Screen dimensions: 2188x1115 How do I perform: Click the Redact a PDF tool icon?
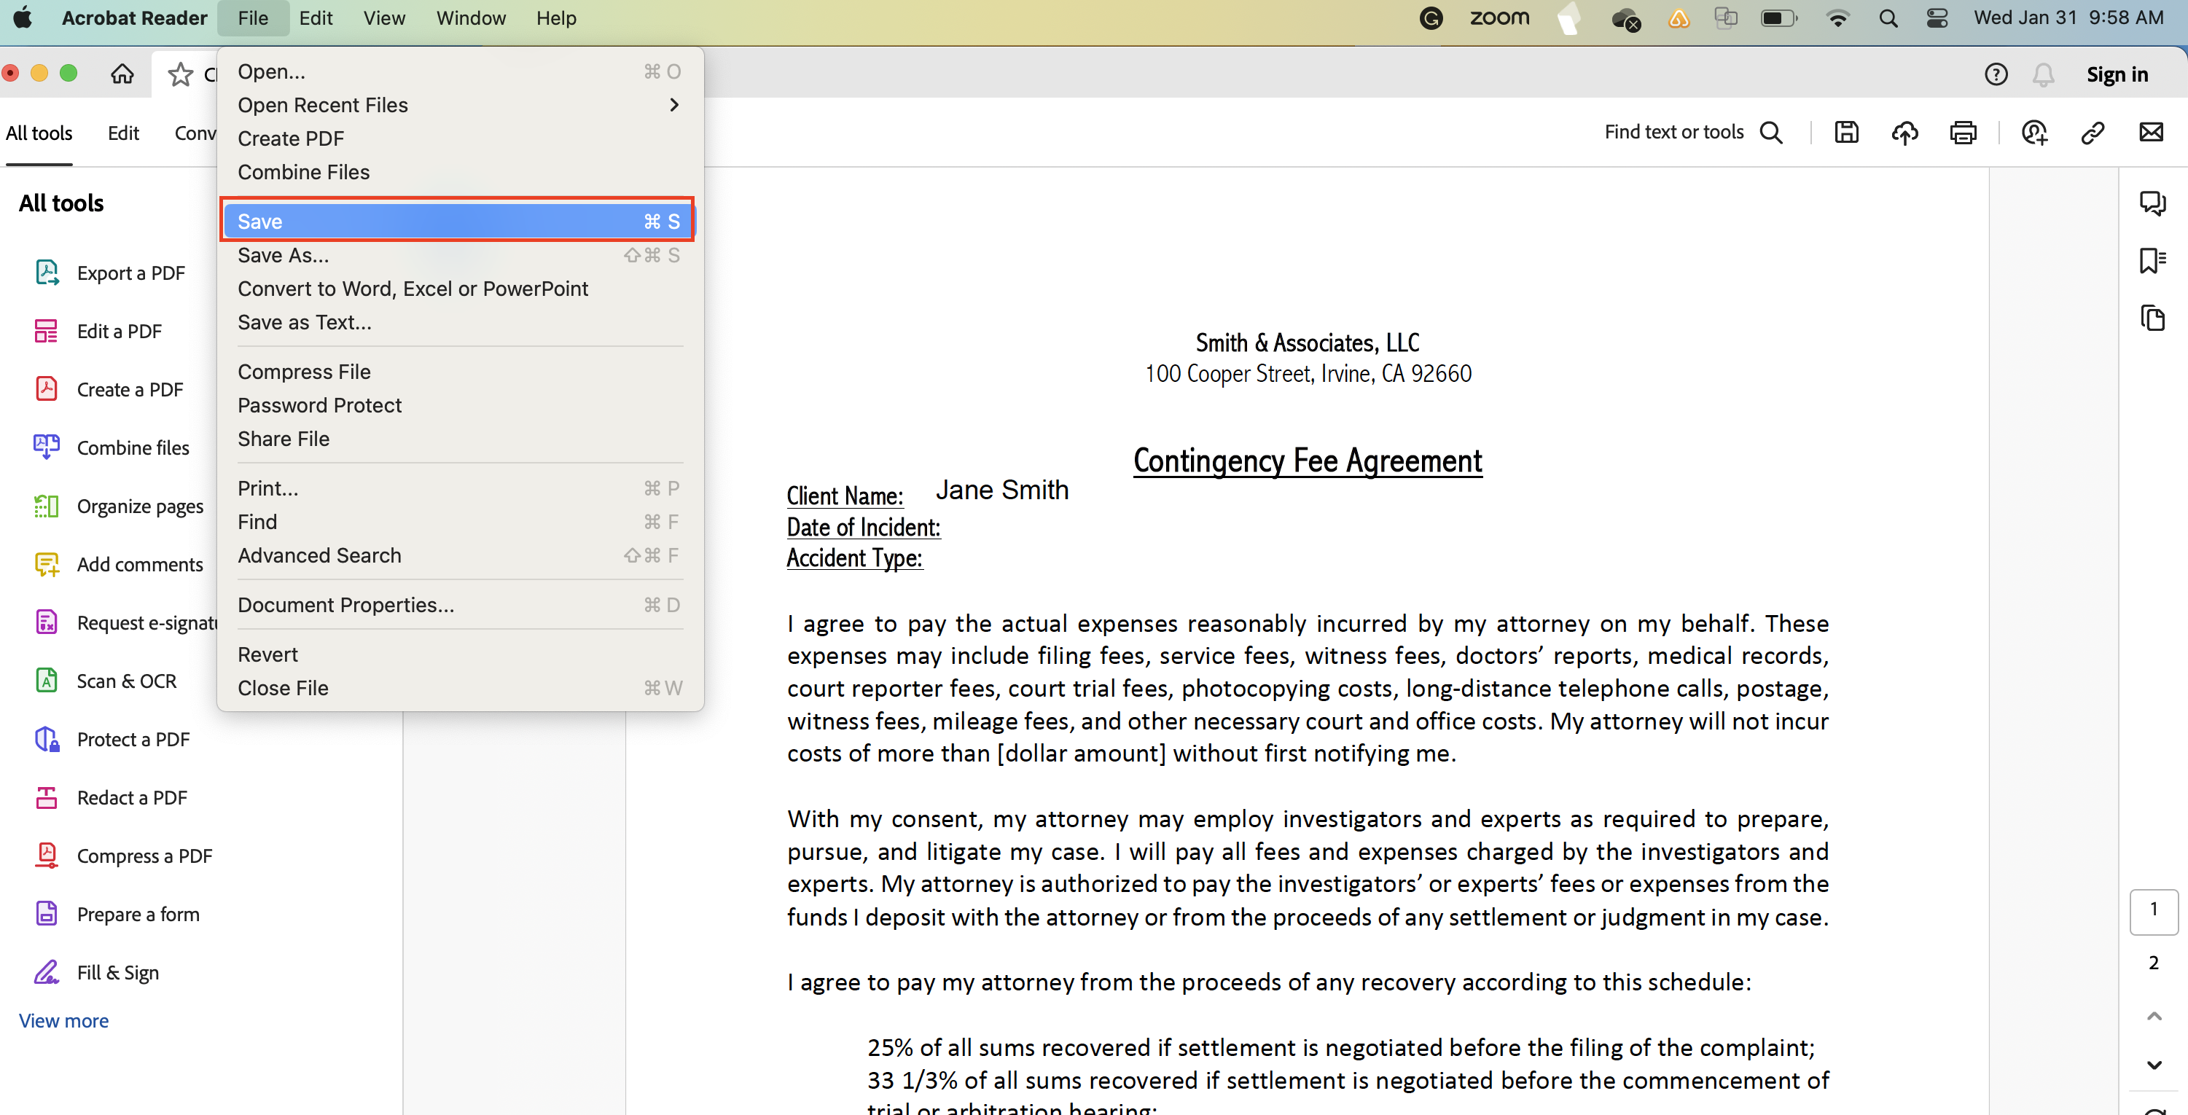click(47, 797)
